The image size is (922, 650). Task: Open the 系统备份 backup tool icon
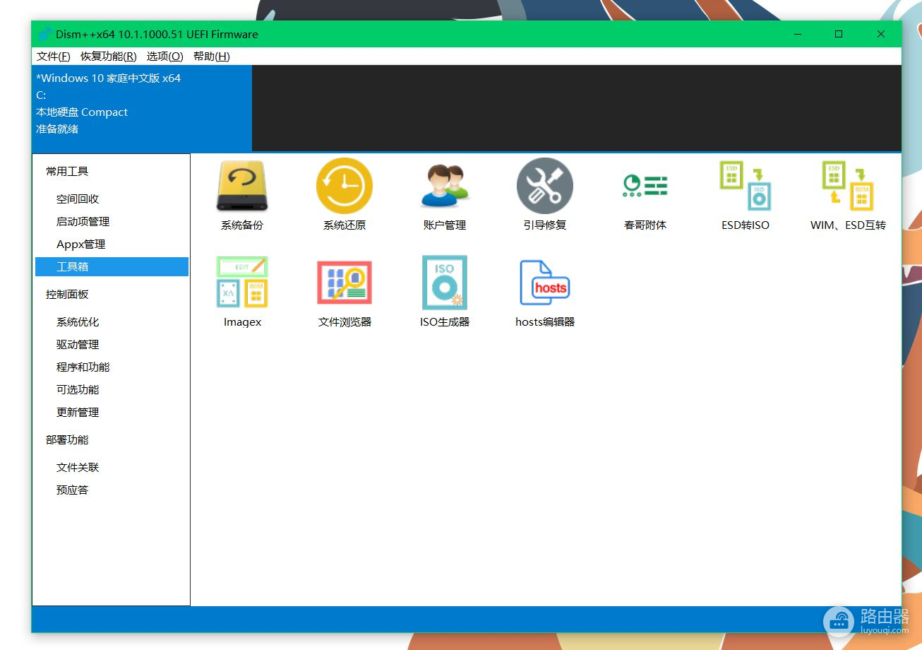242,187
